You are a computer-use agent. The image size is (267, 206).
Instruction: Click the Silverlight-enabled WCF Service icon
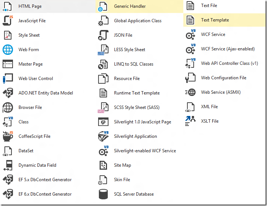pyautogui.click(x=104, y=151)
